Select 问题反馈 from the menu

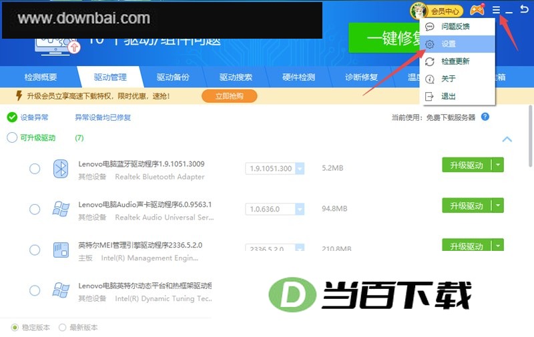(x=457, y=27)
